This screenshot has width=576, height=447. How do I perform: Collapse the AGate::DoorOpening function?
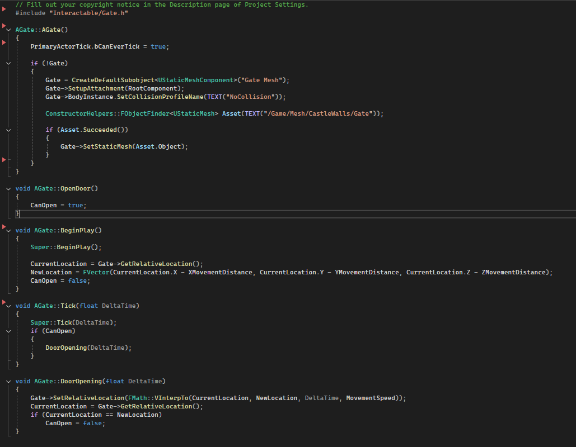[8, 381]
